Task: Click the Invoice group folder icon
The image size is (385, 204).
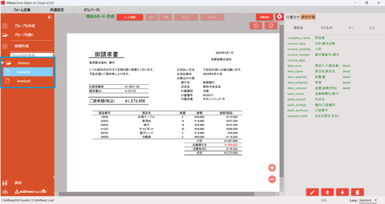Action: tap(9, 63)
